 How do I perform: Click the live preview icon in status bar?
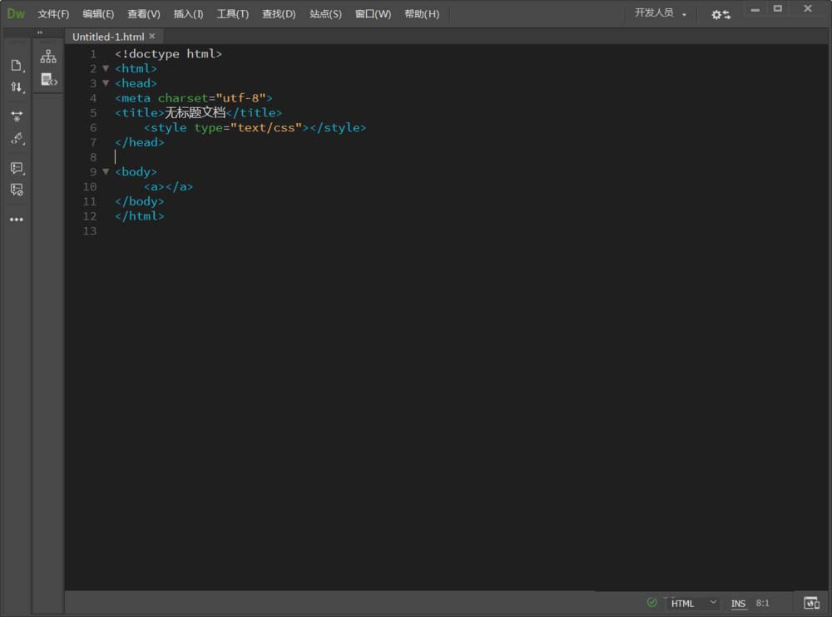coord(811,603)
